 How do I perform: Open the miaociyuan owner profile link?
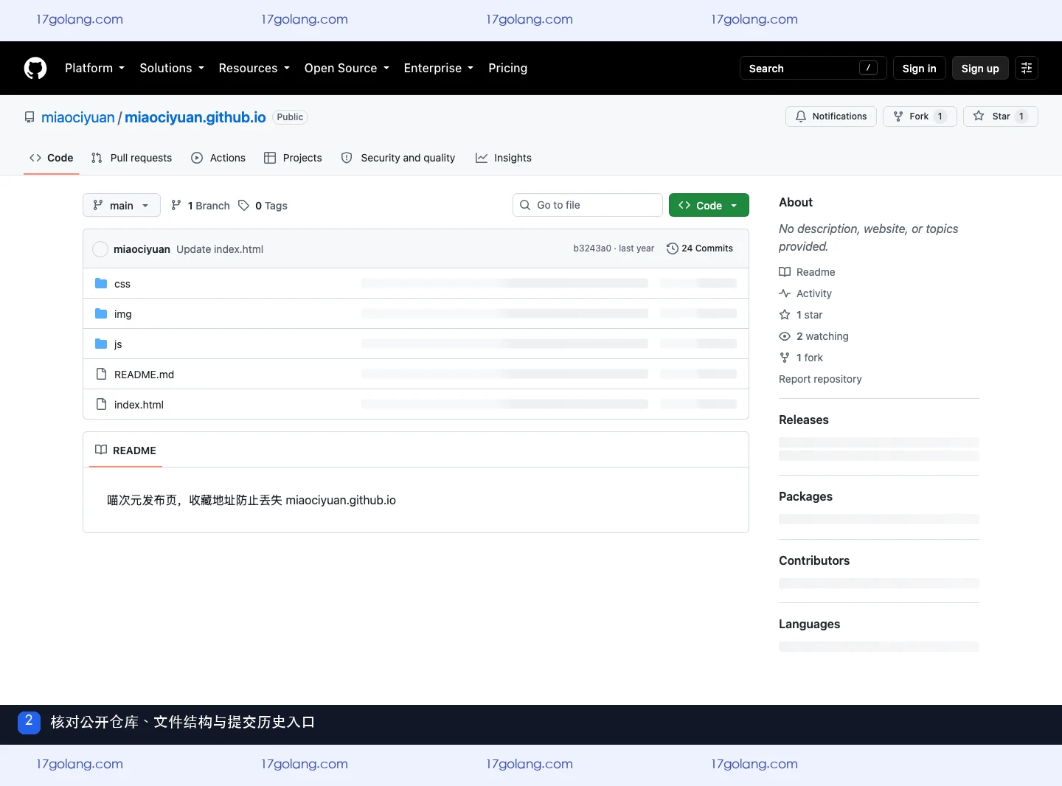[x=78, y=117]
